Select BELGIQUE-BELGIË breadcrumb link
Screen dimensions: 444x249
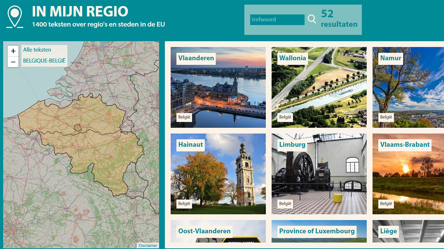pos(44,61)
